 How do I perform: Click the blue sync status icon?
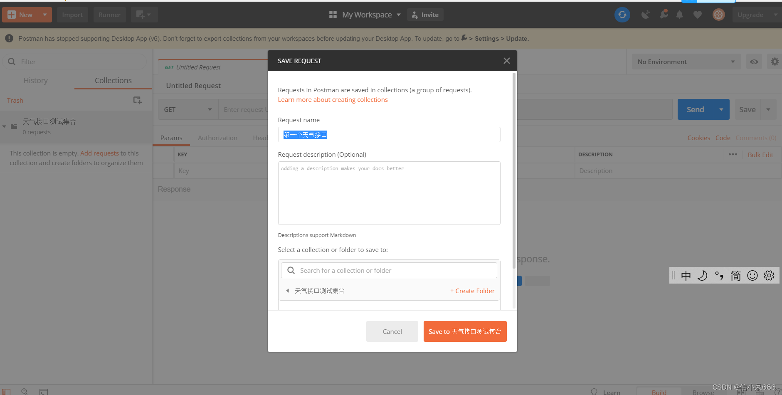point(622,15)
